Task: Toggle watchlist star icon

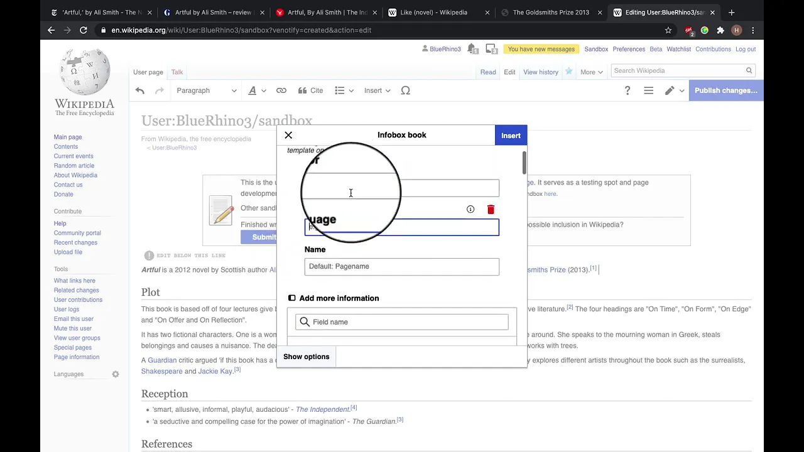Action: 568,72
